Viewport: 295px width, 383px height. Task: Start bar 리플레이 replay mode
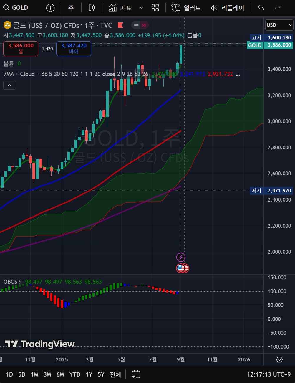pyautogui.click(x=227, y=8)
